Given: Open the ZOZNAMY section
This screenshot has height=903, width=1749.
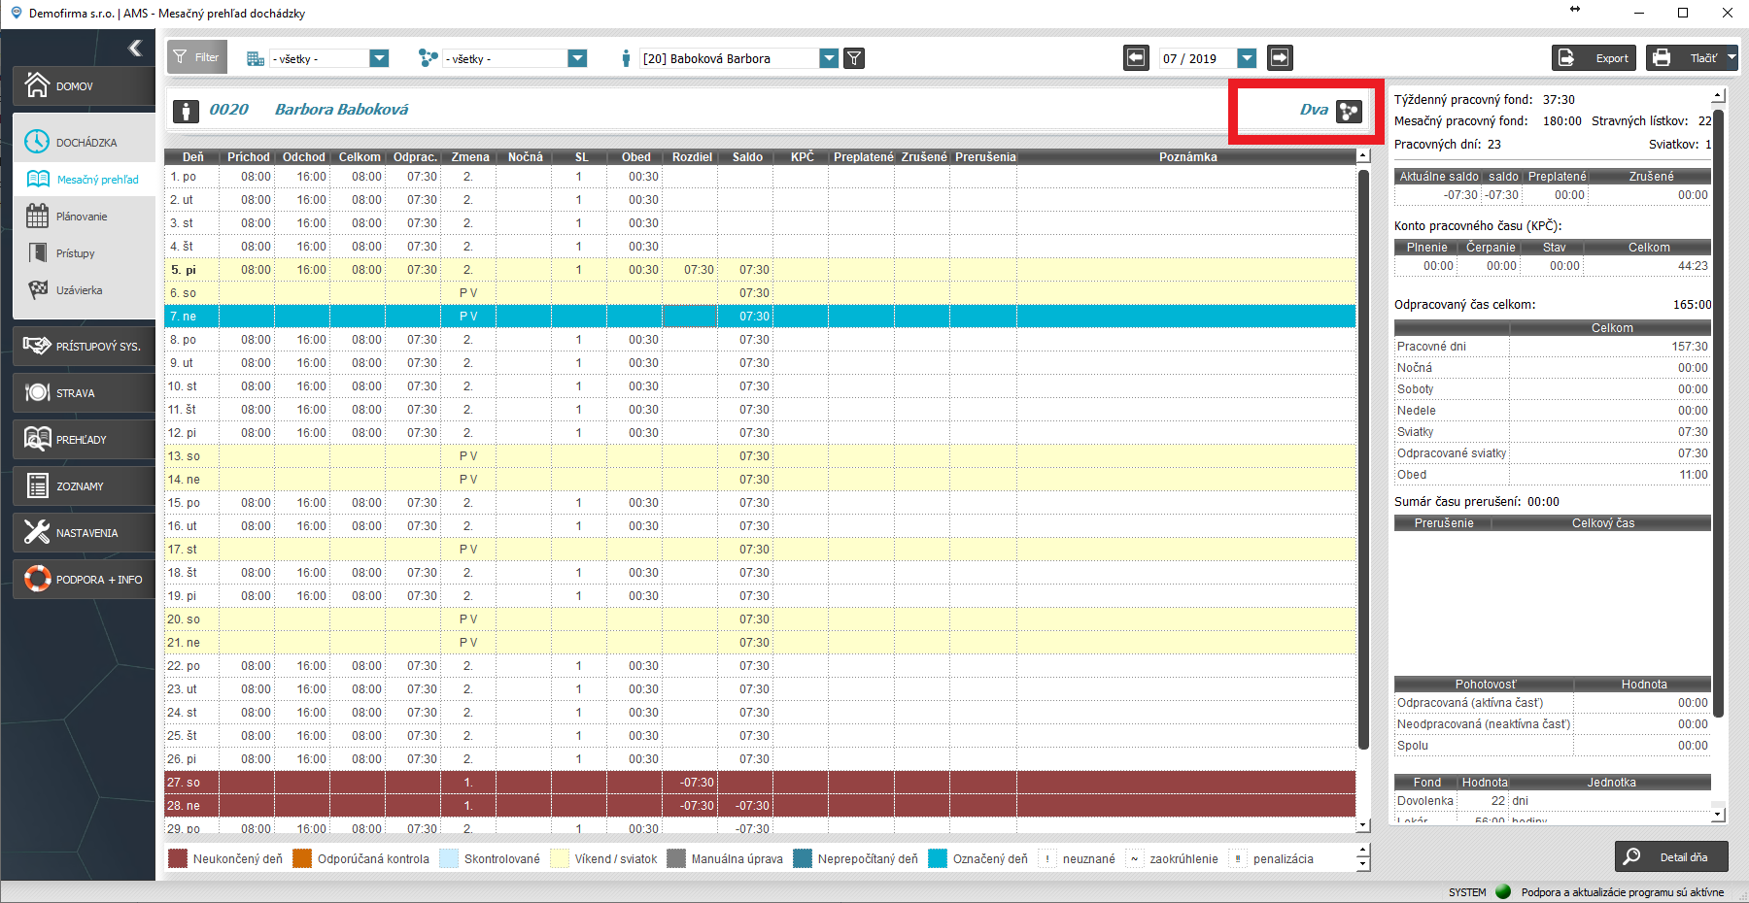Looking at the screenshot, I should (x=85, y=485).
